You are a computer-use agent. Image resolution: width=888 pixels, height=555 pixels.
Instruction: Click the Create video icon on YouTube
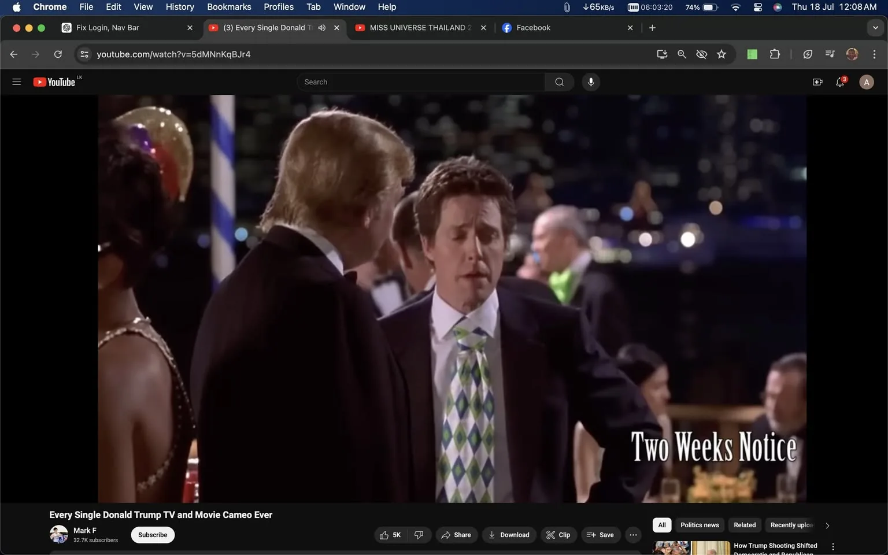pyautogui.click(x=817, y=82)
